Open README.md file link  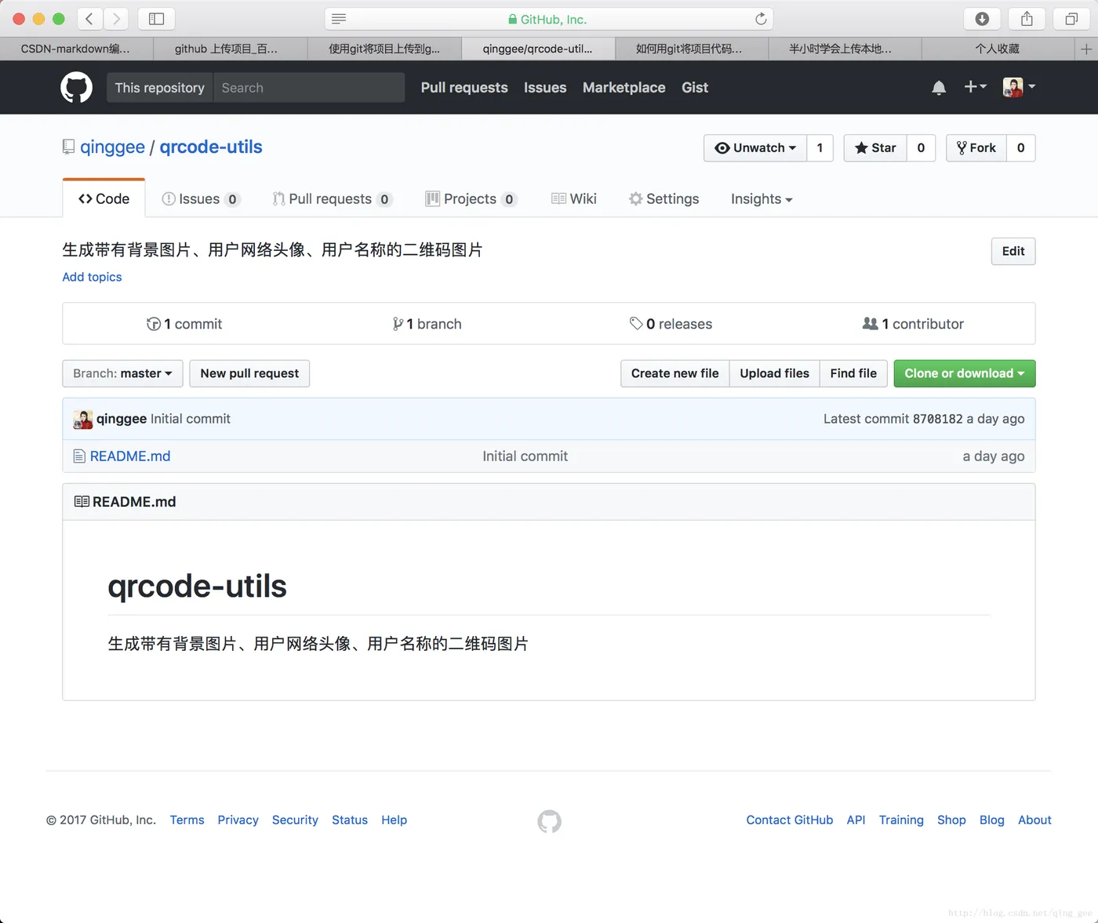[130, 456]
